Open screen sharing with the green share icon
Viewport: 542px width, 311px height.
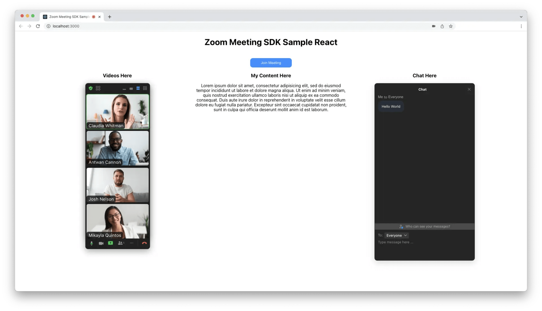tap(110, 243)
